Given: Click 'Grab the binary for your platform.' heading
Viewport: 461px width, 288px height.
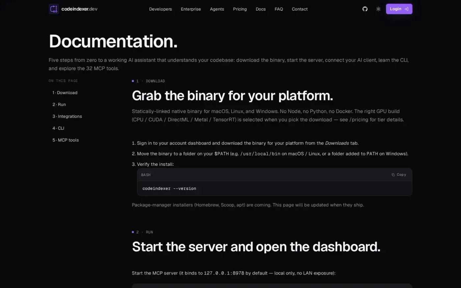Looking at the screenshot, I should click(232, 96).
